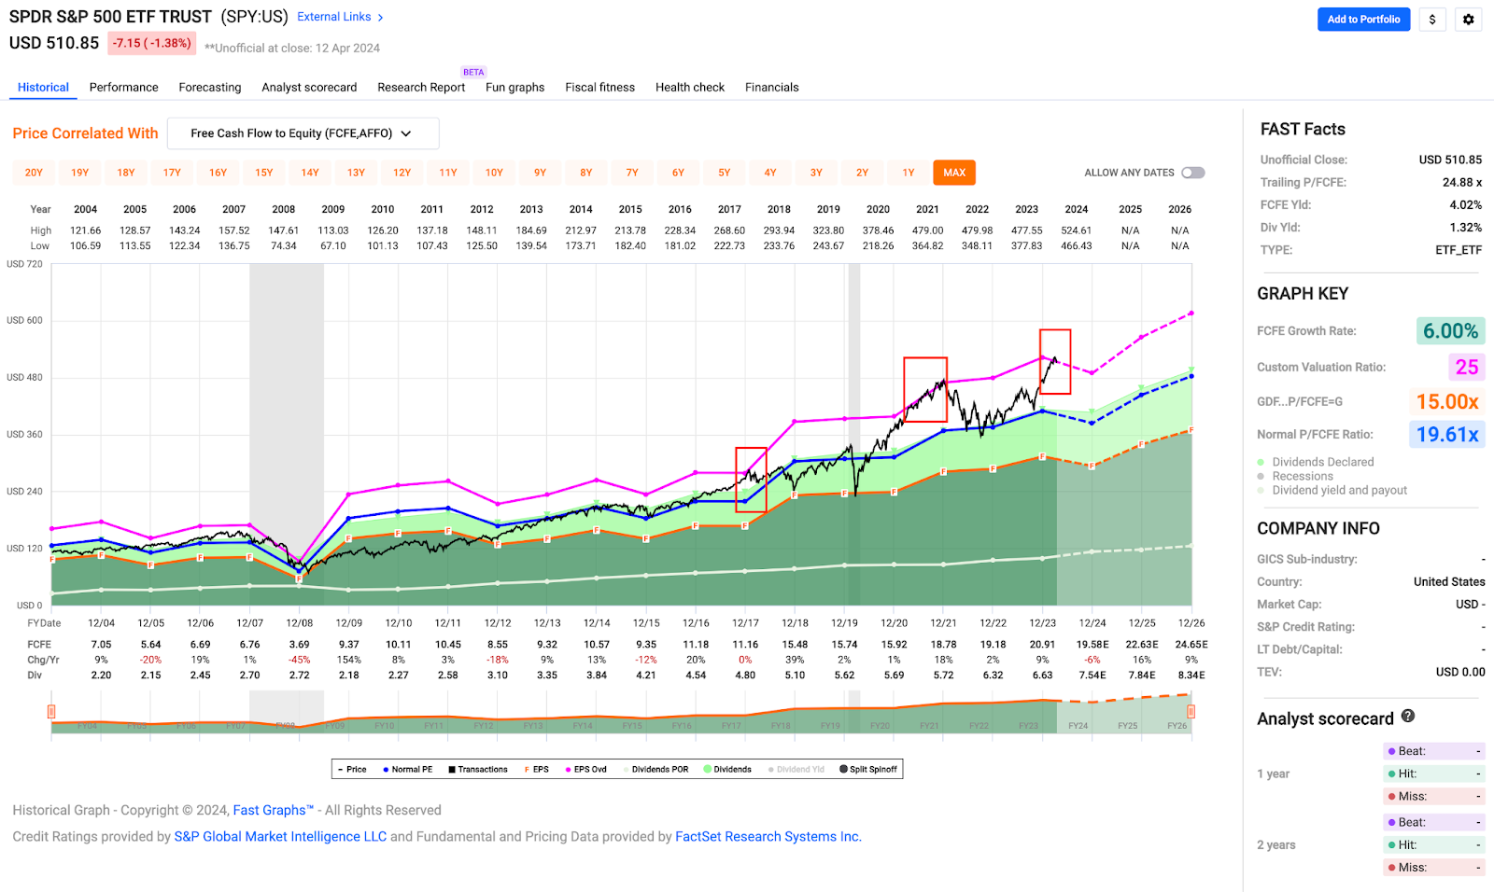The image size is (1494, 892).
Task: Click the 2 years Beat scorecard row
Action: 1434,822
